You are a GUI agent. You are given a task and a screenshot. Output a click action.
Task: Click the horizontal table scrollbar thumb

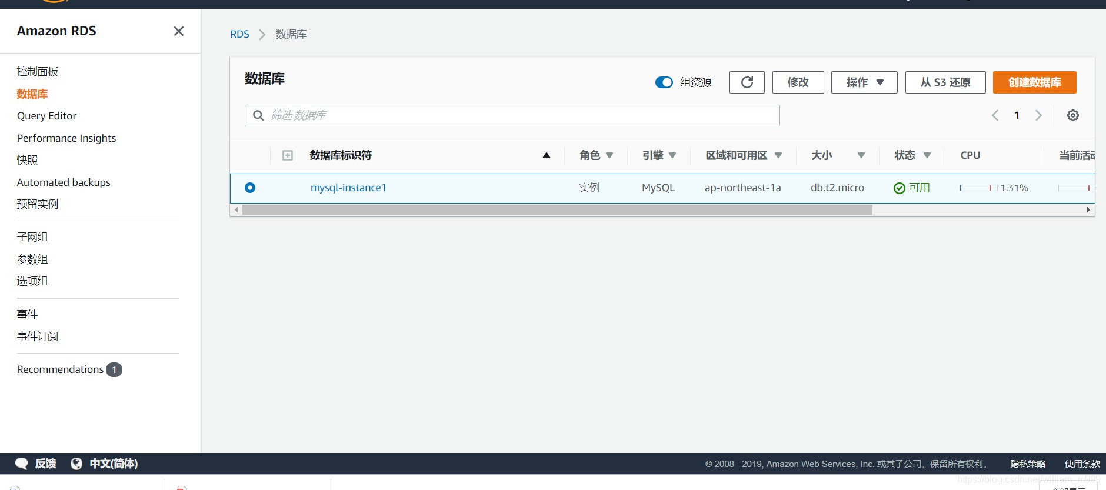pos(557,210)
